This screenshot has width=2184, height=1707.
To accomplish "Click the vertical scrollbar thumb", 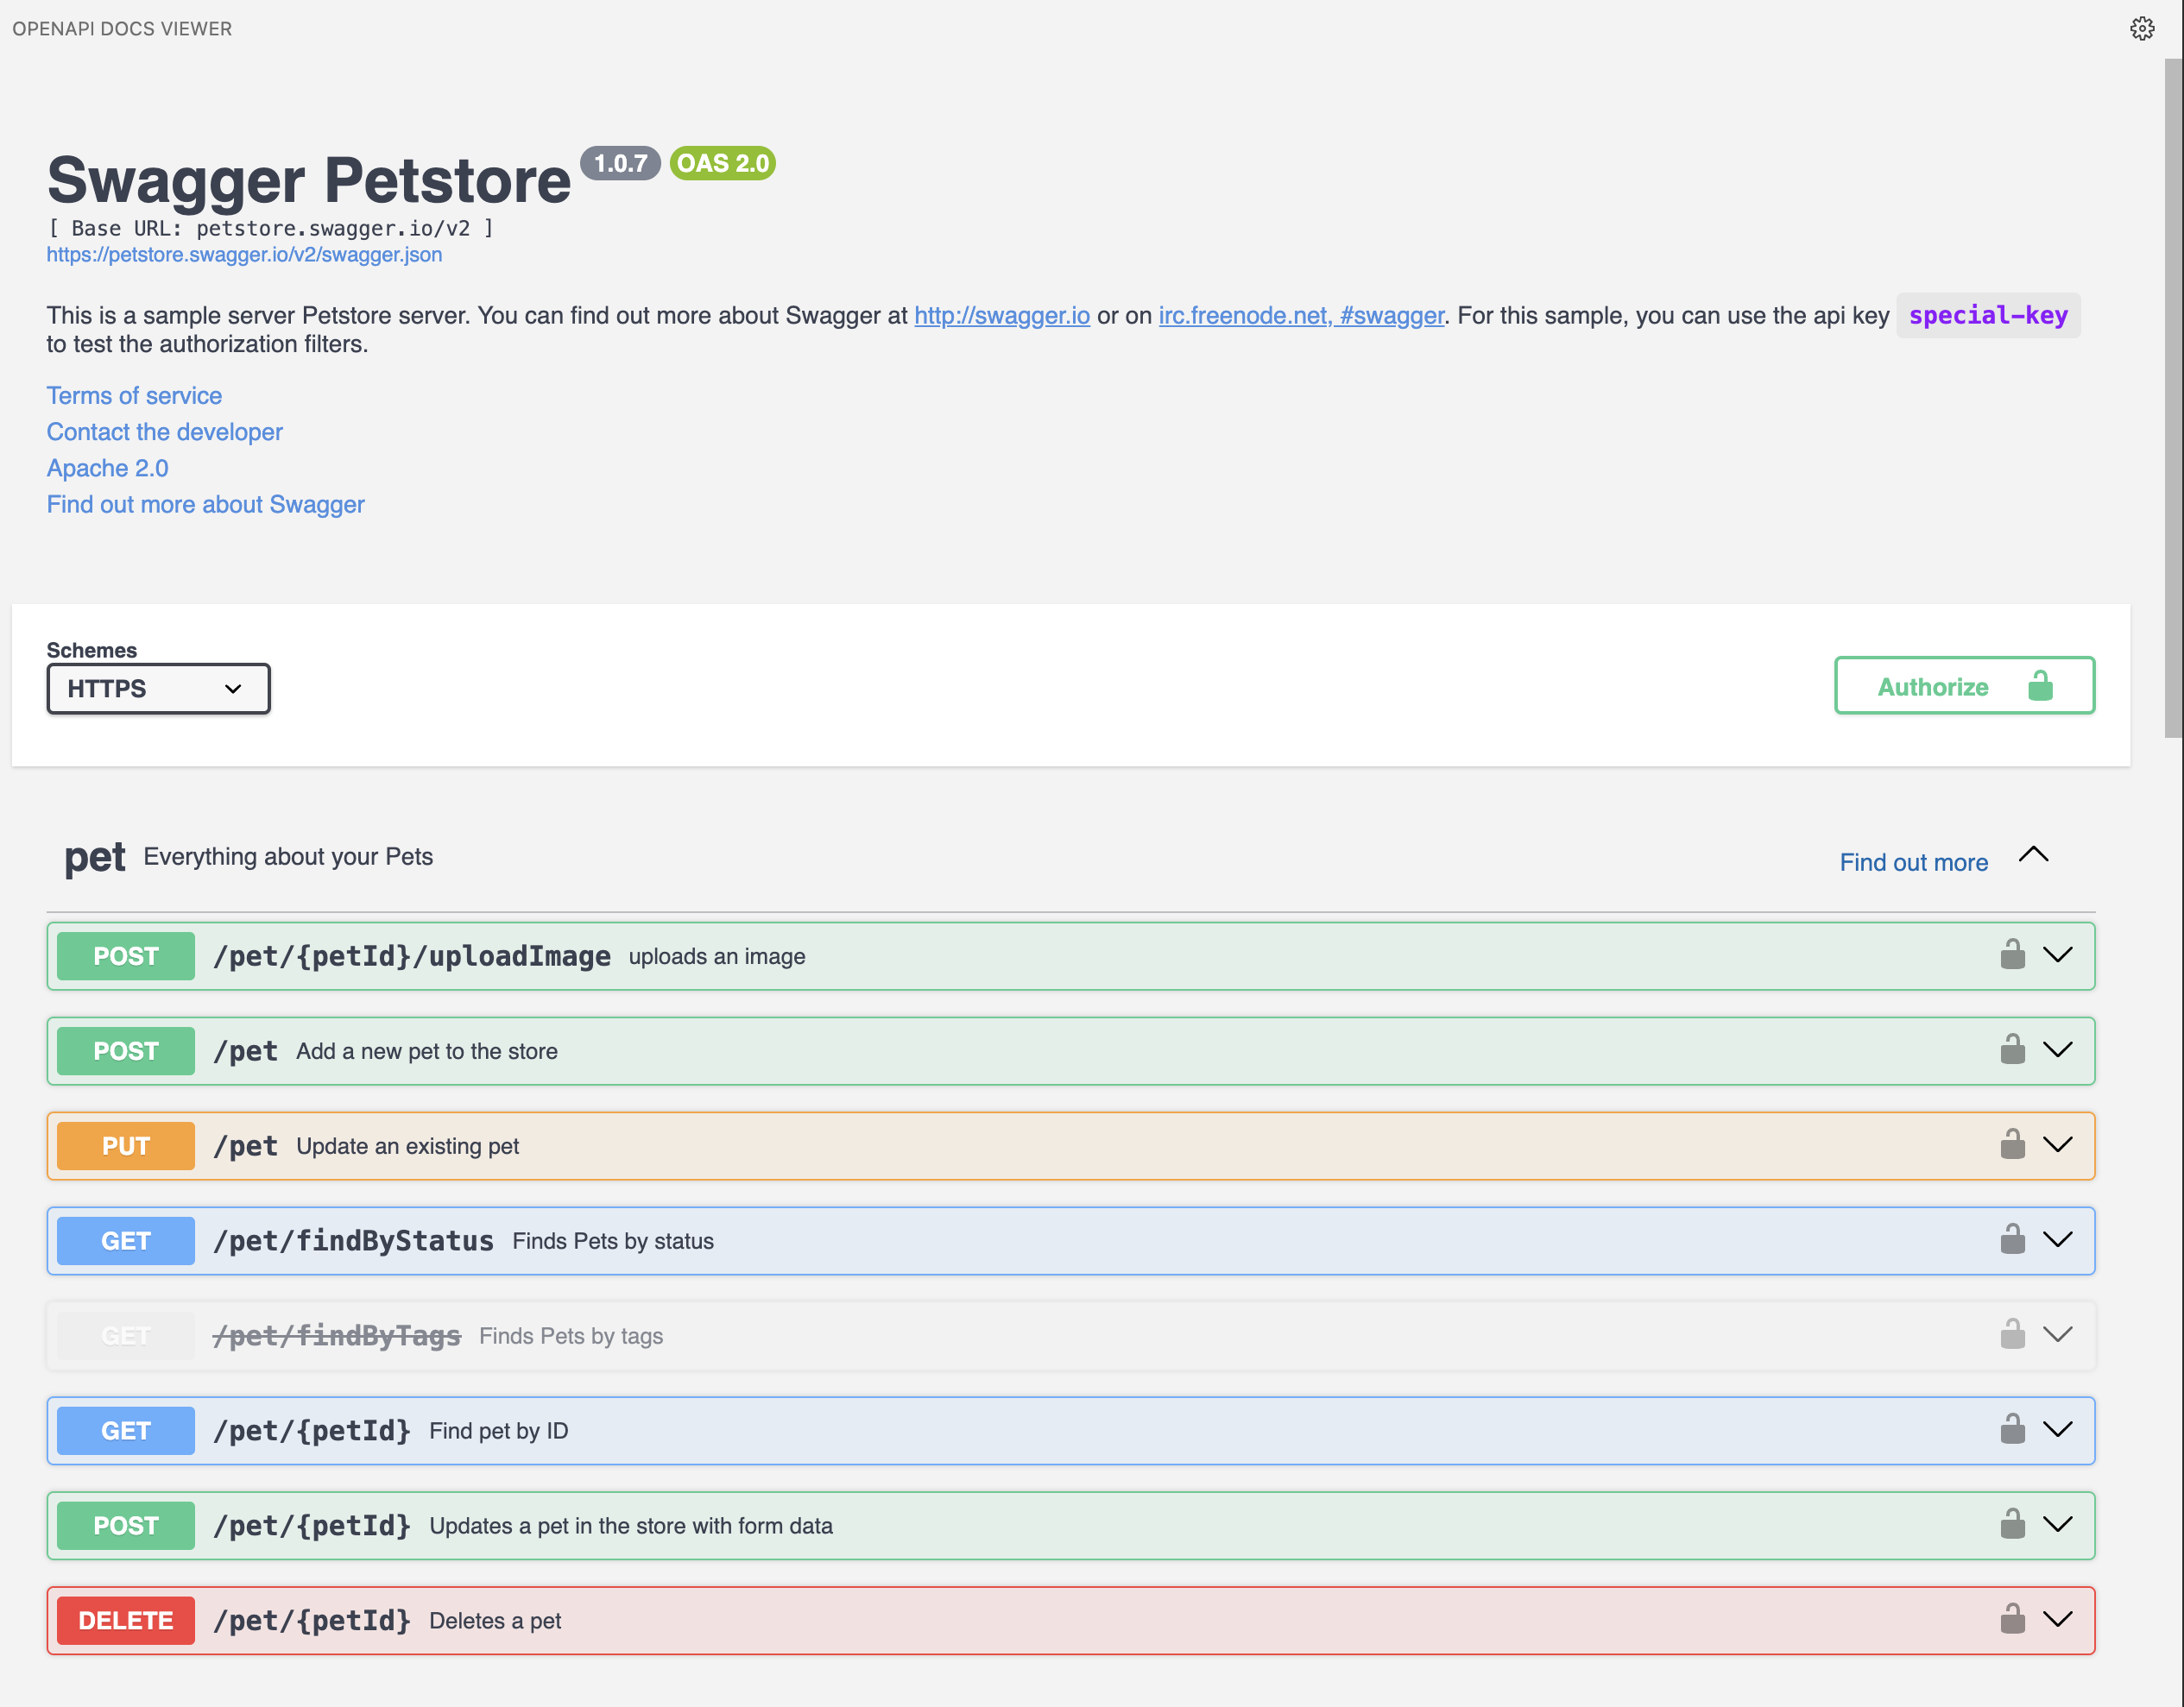I will click(x=2174, y=398).
